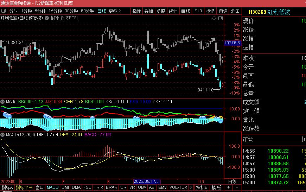Screen dimensions: 306x192
Task: Click the month 10 marker on time axis
Action: pyautogui.click(x=202, y=182)
